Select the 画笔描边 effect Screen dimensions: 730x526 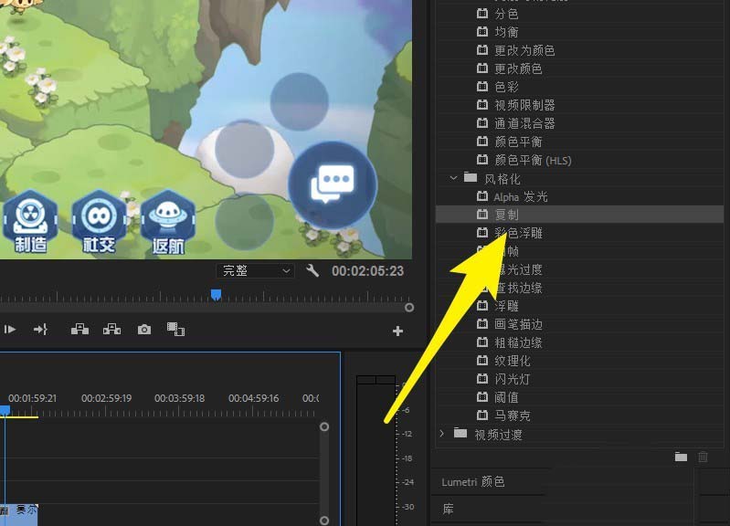click(x=519, y=324)
